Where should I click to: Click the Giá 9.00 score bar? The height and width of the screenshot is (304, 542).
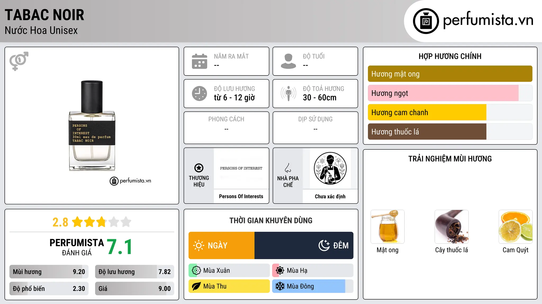(x=134, y=289)
